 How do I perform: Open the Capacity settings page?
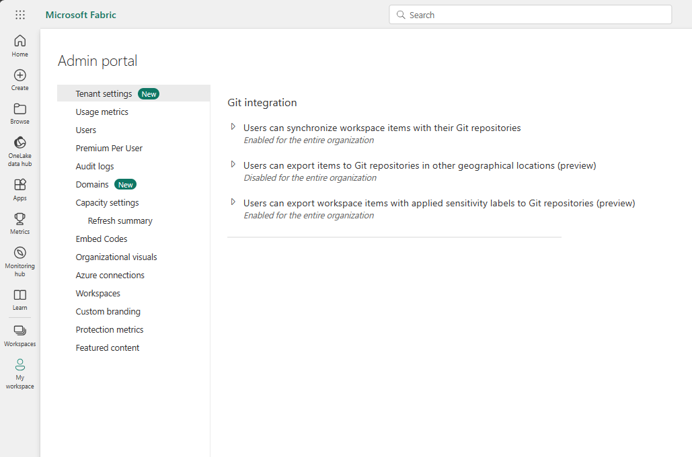point(107,202)
